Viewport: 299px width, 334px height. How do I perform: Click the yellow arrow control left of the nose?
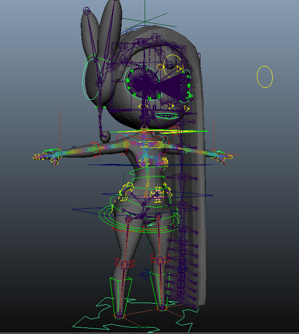click(143, 106)
